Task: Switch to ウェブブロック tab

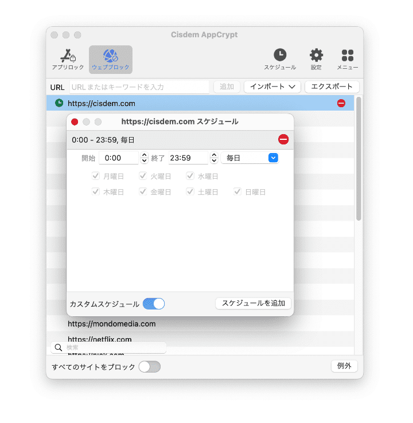Action: pos(110,60)
